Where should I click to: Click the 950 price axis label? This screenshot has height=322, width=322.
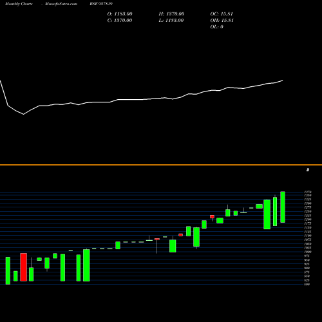(307, 260)
